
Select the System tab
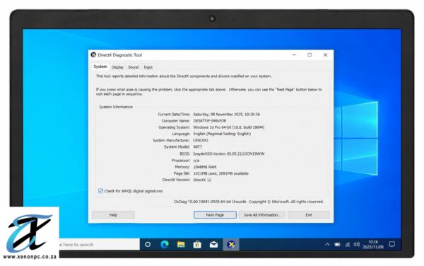point(100,66)
